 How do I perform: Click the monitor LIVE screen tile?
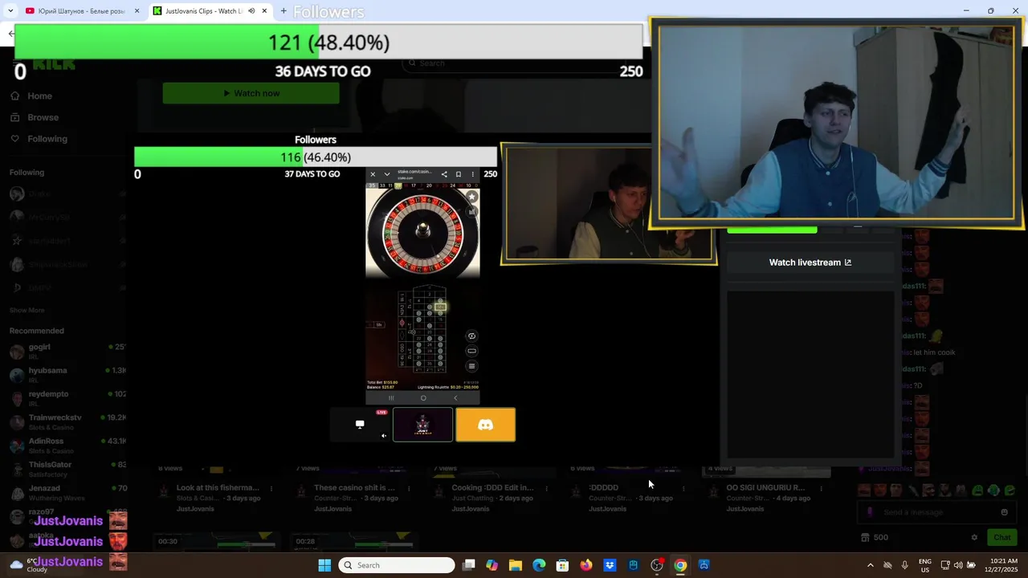click(x=360, y=425)
